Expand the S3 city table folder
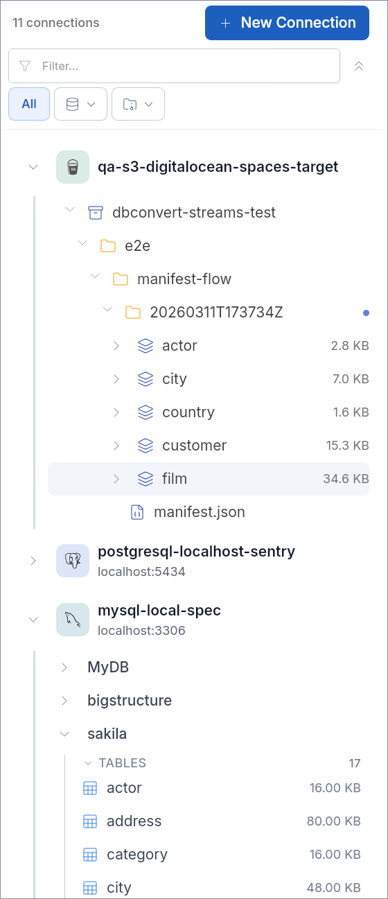Screen dimensions: 388x899 (116, 379)
